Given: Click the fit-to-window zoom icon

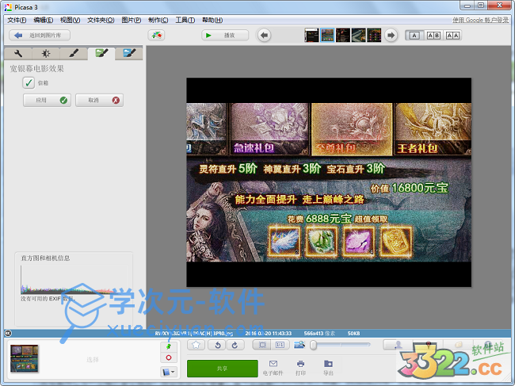Looking at the screenshot, I should (262, 345).
